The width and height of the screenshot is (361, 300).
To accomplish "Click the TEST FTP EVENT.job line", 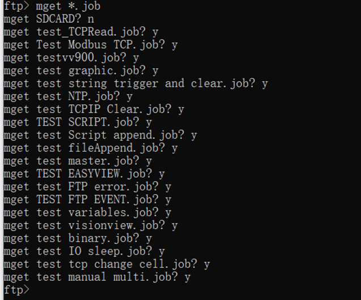I will pos(87,200).
